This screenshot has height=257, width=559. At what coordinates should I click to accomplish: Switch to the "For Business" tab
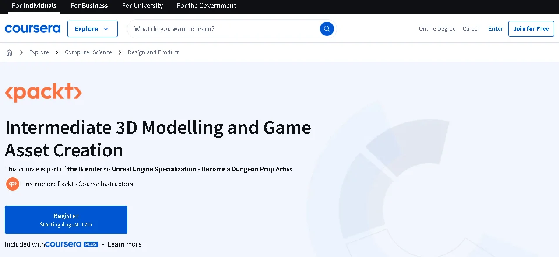(89, 6)
